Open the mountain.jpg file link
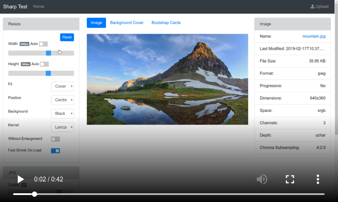Screen dimensions: 338x202 tap(314, 36)
